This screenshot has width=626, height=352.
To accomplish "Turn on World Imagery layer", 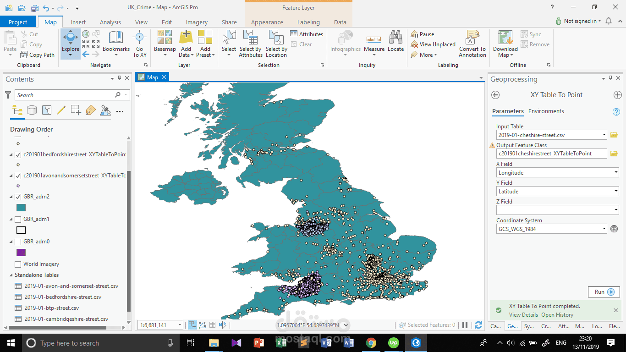I will 18,264.
